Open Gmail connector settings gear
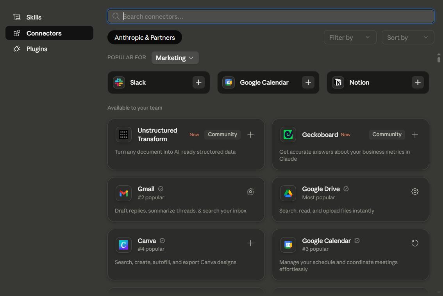The width and height of the screenshot is (443, 296). (x=250, y=191)
